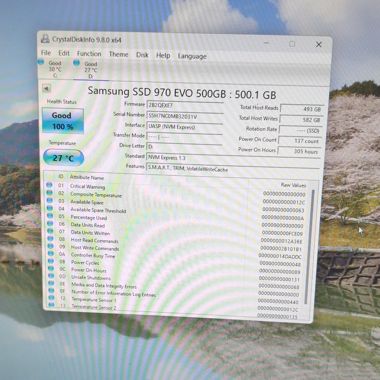Open the Function menu
The height and width of the screenshot is (380, 380).
(x=89, y=54)
